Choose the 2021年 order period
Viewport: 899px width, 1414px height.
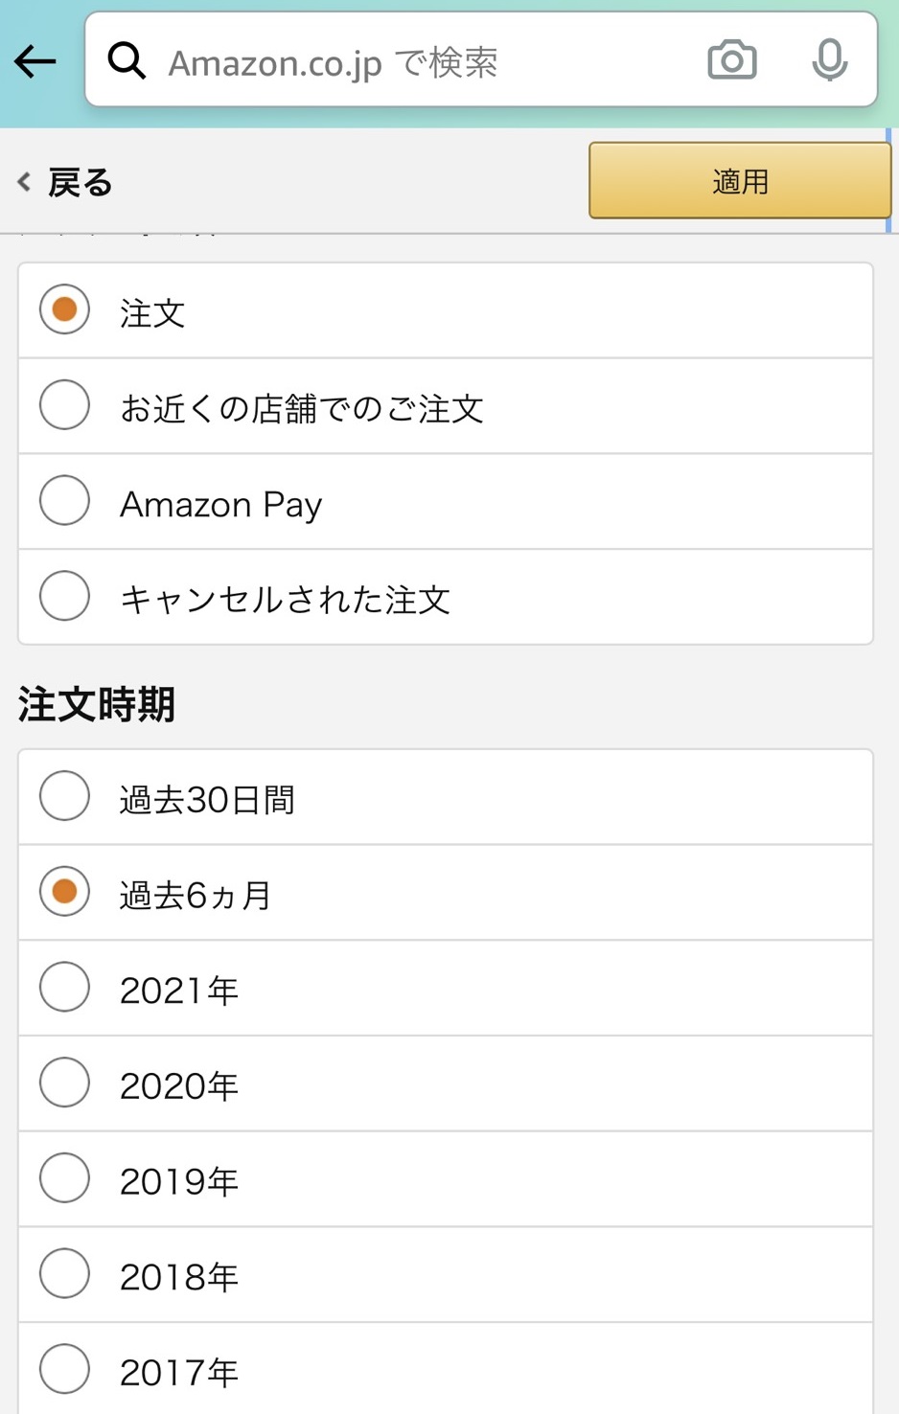(x=64, y=988)
